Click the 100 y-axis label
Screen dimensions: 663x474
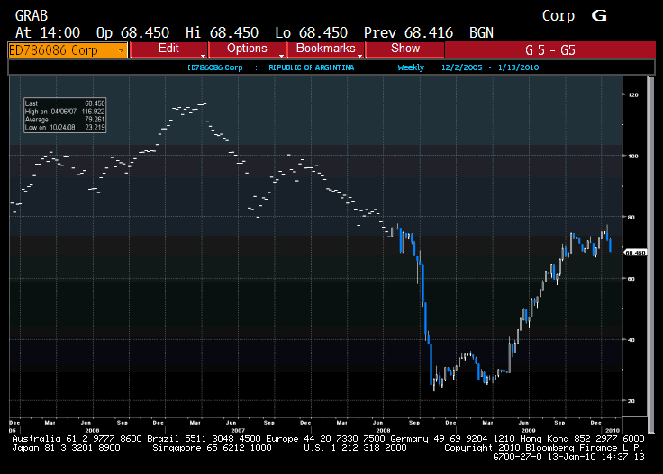[633, 157]
